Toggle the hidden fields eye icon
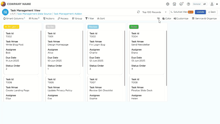 [x=158, y=18]
